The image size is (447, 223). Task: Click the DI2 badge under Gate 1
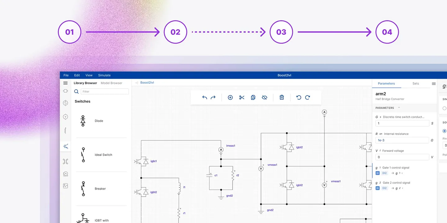click(x=385, y=173)
